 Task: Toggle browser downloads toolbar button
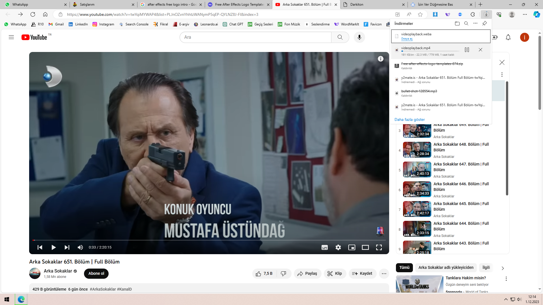[486, 14]
